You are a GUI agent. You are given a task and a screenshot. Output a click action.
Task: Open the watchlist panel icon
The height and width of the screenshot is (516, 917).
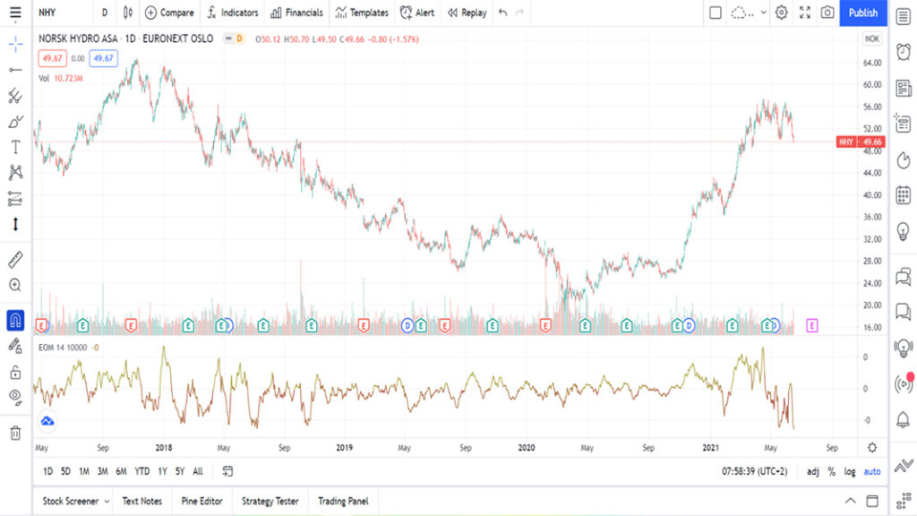click(x=903, y=17)
